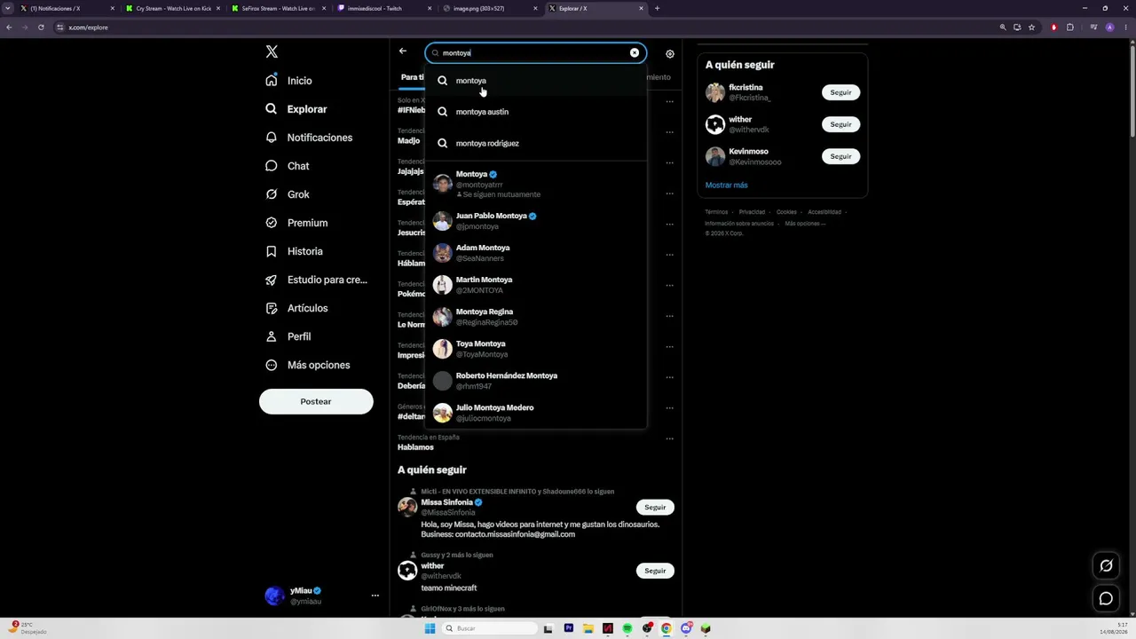Open Missa Sinfonia's profile picture
Image resolution: width=1136 pixels, height=639 pixels.
tap(407, 507)
